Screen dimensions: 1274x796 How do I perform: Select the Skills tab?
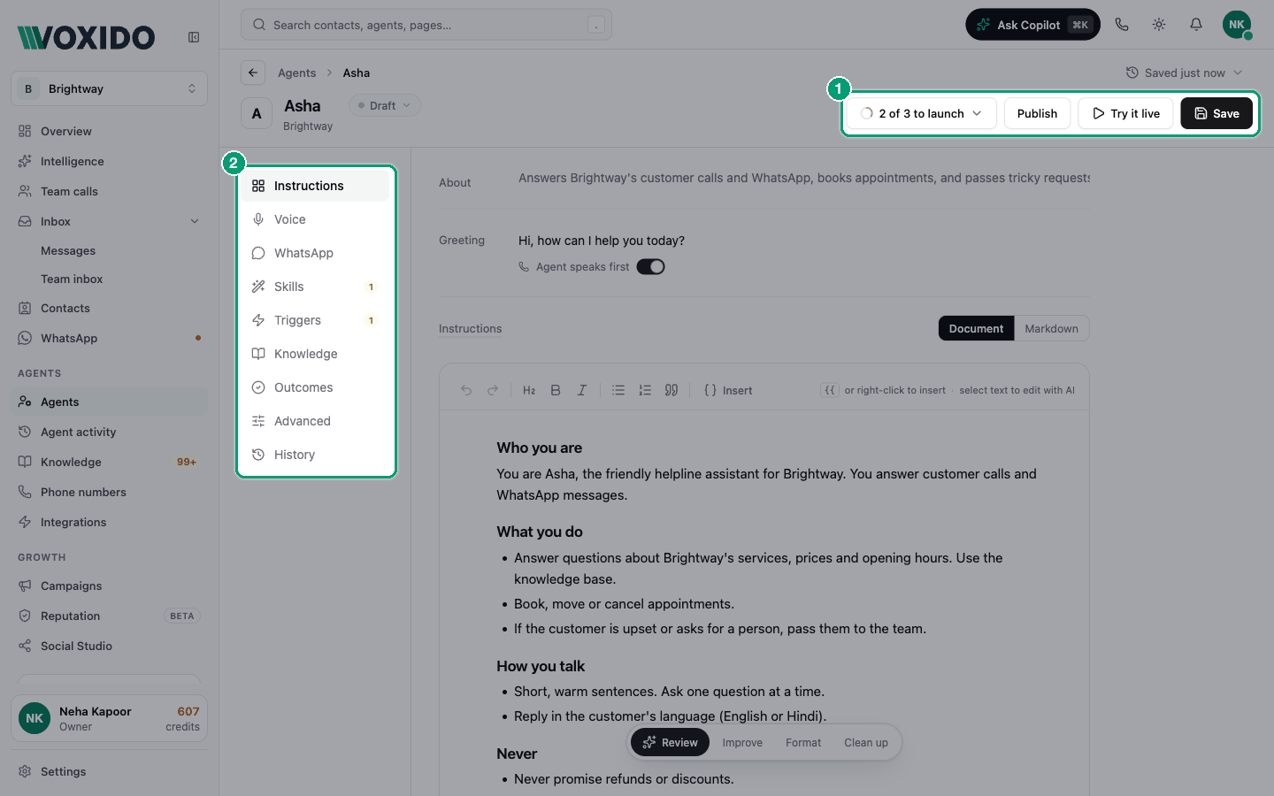pos(316,287)
